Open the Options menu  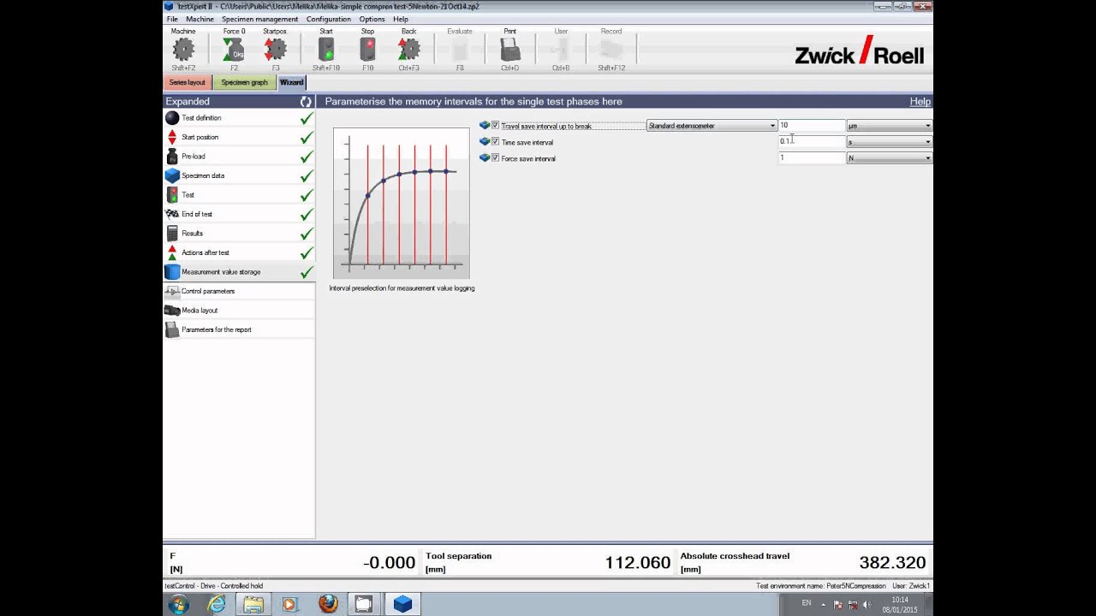[372, 19]
